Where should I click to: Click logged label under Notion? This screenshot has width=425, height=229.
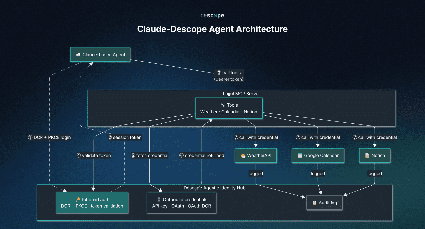375,174
